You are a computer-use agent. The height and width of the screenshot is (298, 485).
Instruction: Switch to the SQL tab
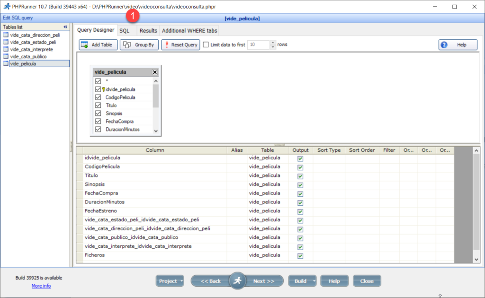(124, 30)
